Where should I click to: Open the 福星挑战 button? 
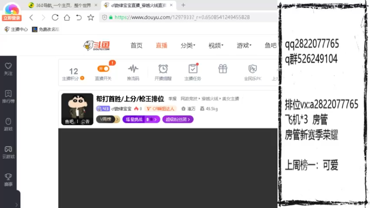pos(141,119)
